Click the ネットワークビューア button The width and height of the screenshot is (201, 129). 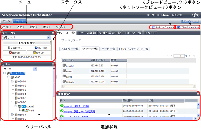[x=163, y=27]
